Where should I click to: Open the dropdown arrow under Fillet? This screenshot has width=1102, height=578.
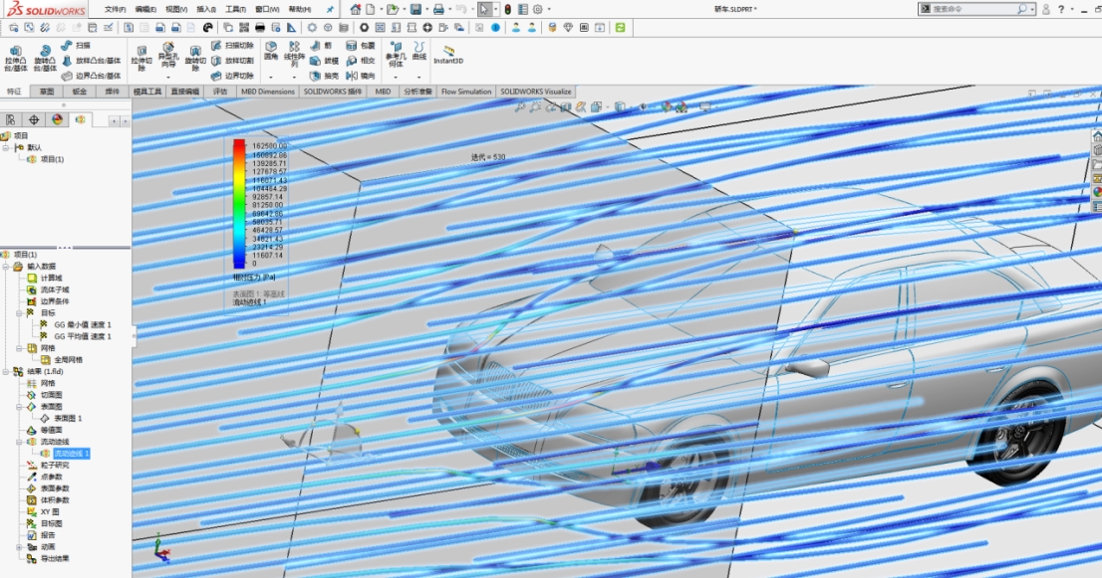tap(271, 77)
